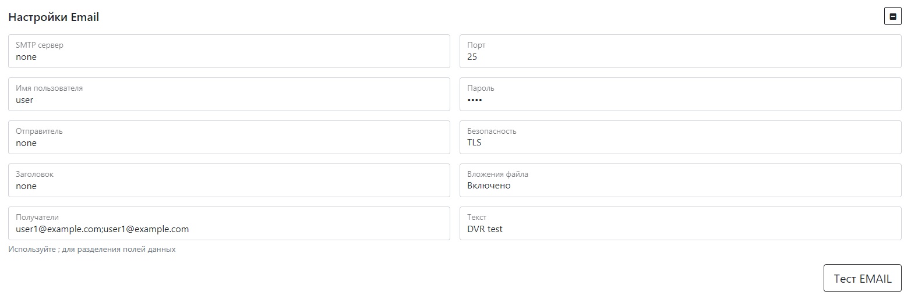Click the SMTP сервер input field
The width and height of the screenshot is (911, 299).
pos(229,51)
